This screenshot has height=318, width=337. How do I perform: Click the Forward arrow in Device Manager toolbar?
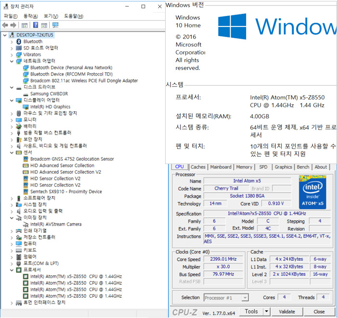[13, 25]
